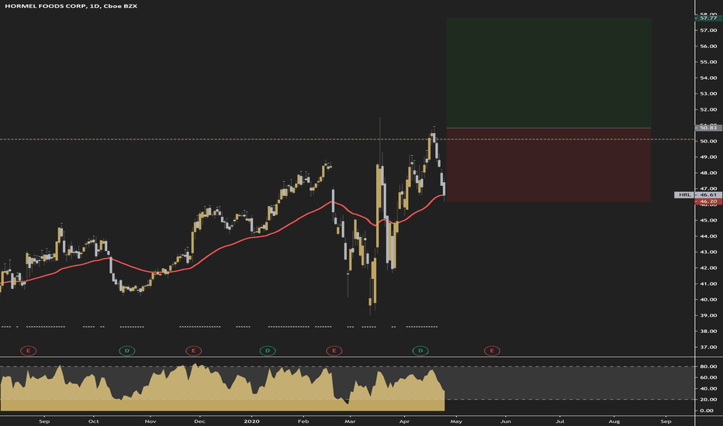Click the gray 50.83 entry price label

(708, 128)
